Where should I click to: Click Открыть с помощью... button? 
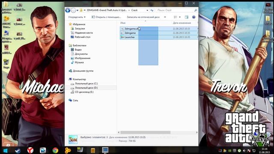tap(107, 17)
